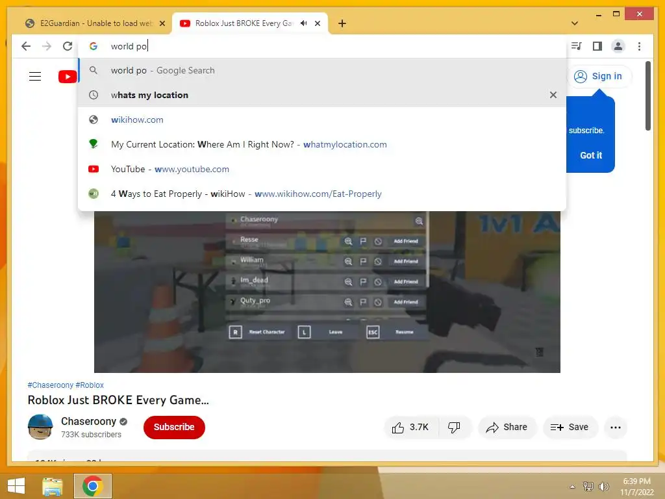The height and width of the screenshot is (499, 665).
Task: Dislike the video
Action: 454,428
